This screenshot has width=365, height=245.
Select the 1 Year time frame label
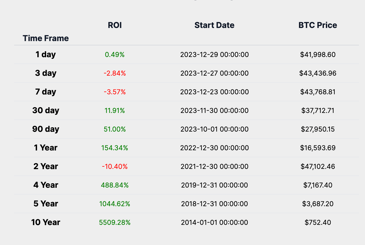coord(46,148)
